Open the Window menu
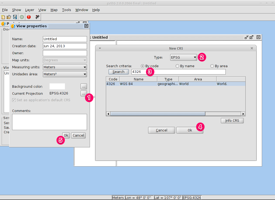Image resolution: width=275 pixels, height=200 pixels. tap(82, 10)
